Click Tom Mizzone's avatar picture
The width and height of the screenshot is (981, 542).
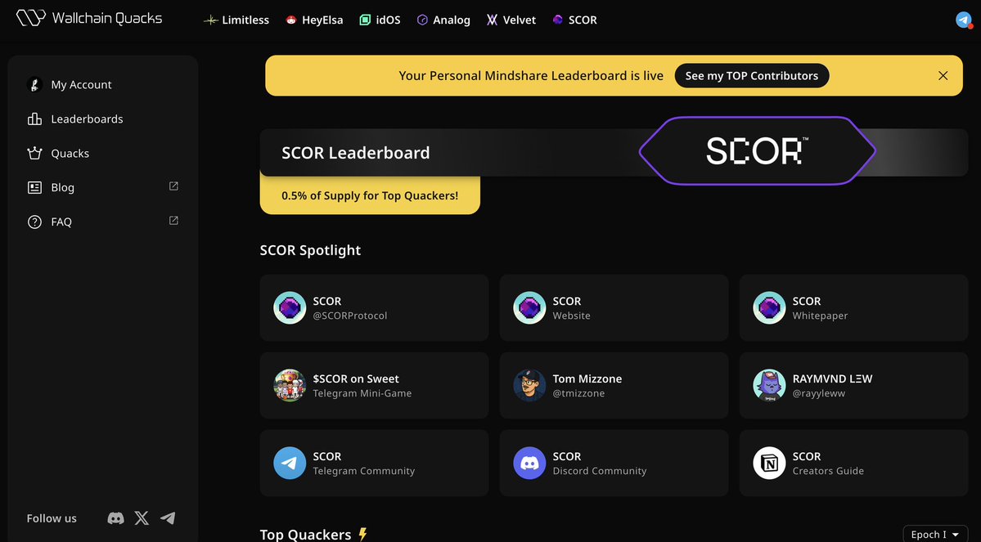(x=529, y=385)
